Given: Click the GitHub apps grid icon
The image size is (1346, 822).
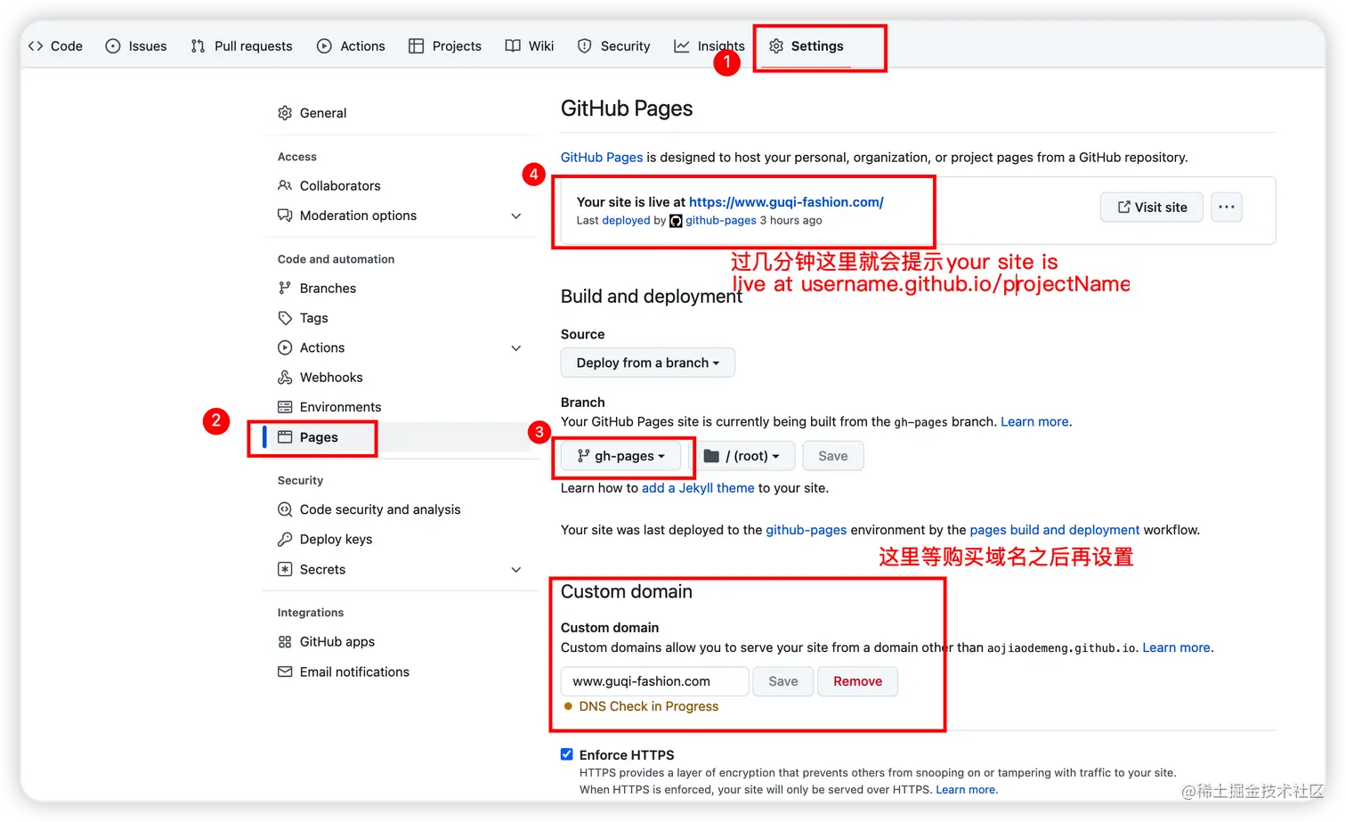Looking at the screenshot, I should click(285, 642).
